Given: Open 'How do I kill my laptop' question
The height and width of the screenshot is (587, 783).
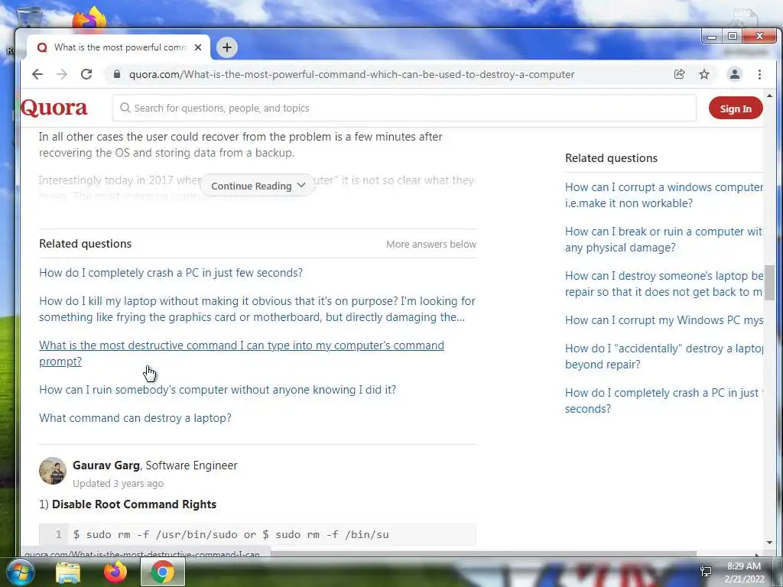Looking at the screenshot, I should 257,309.
